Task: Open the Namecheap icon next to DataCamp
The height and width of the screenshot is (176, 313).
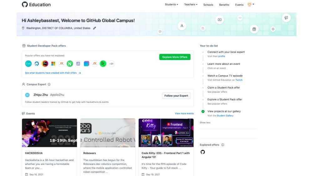Action: coord(95,63)
